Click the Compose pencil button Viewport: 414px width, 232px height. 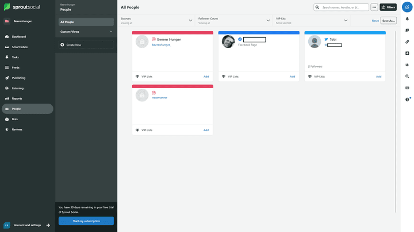407,7
